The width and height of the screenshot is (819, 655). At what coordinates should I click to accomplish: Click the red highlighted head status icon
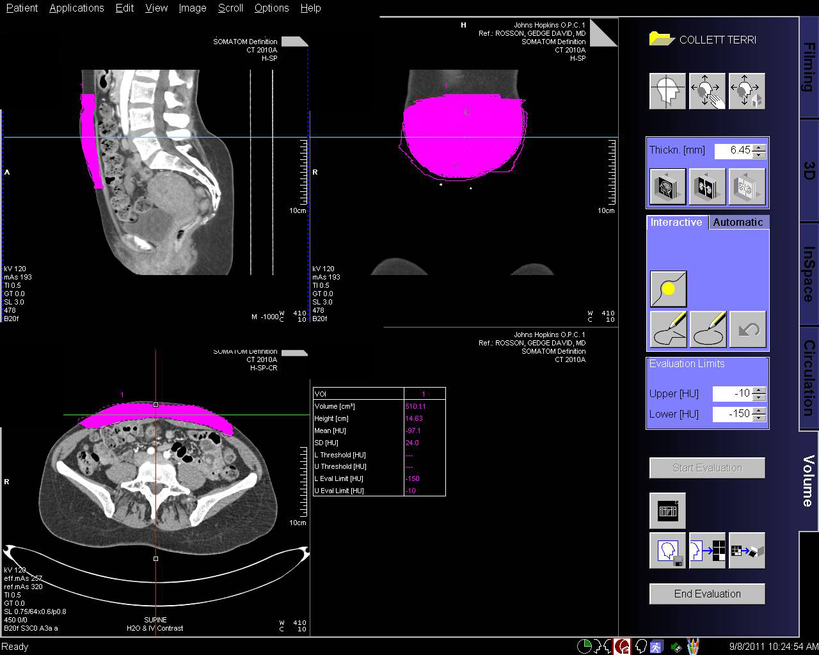tap(622, 646)
